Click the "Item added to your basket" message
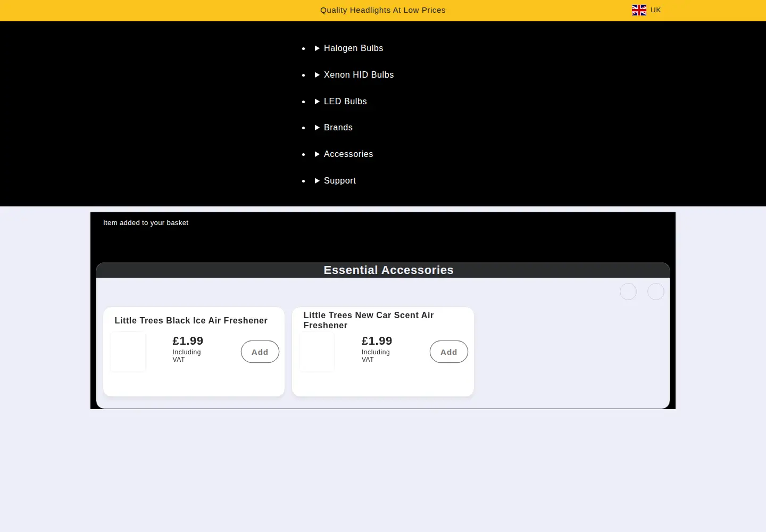766x532 pixels. tap(146, 223)
